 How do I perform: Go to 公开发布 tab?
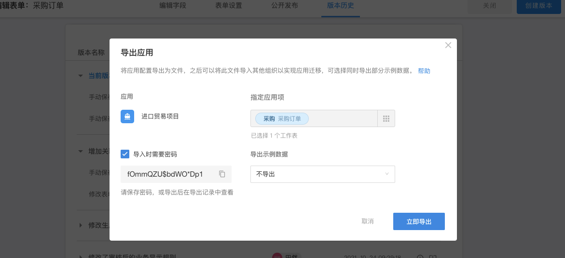(x=285, y=6)
